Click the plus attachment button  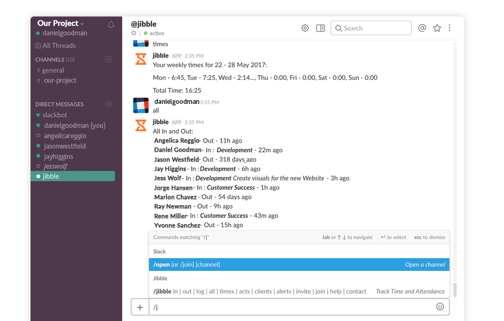pos(140,307)
